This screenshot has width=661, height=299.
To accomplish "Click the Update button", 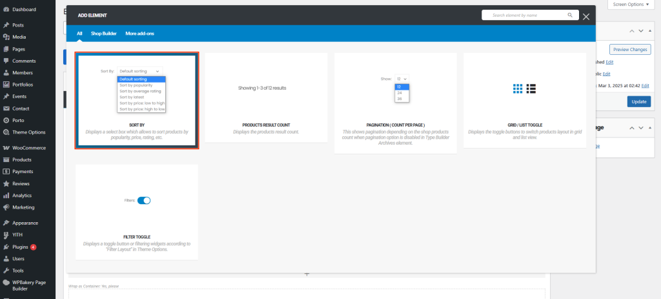I will pyautogui.click(x=638, y=101).
